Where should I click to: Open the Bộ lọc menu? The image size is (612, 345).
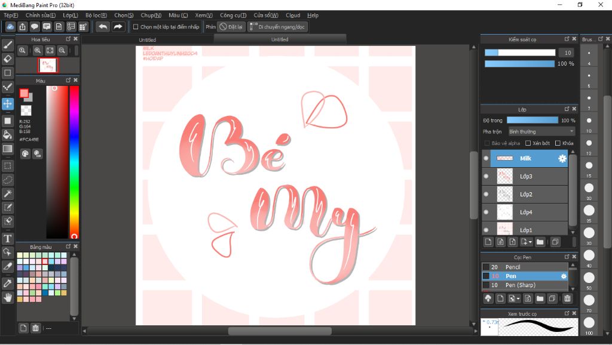point(96,15)
